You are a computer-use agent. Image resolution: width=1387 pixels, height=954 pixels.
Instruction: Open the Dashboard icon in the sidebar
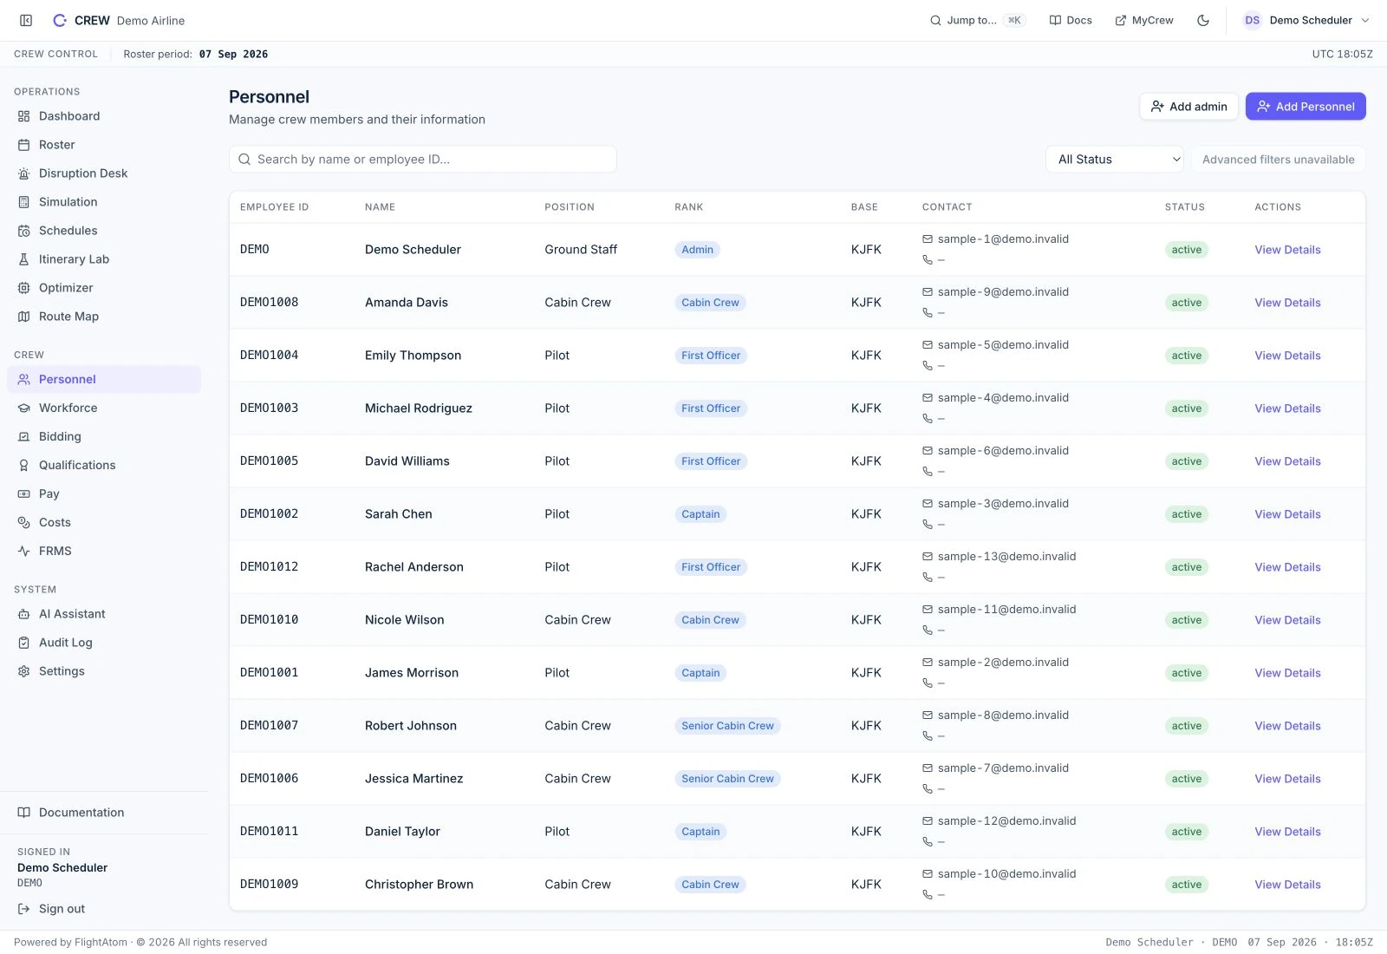tap(24, 116)
